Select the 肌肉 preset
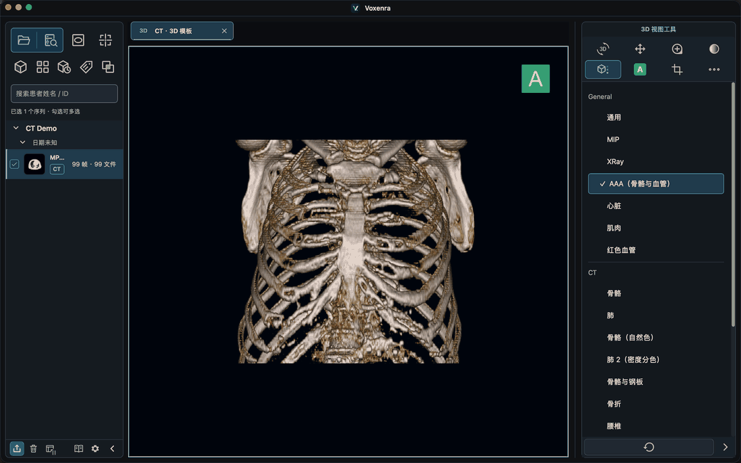Image resolution: width=741 pixels, height=463 pixels. coord(656,228)
